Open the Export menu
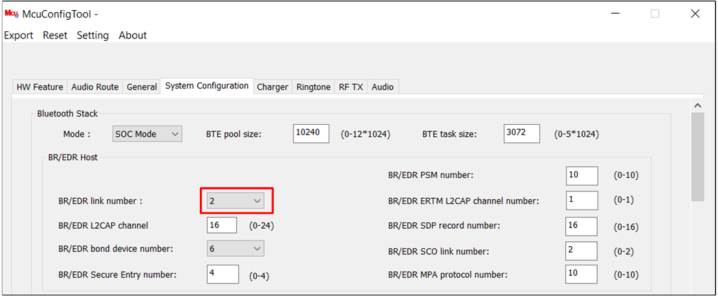This screenshot has width=718, height=296. 19,35
